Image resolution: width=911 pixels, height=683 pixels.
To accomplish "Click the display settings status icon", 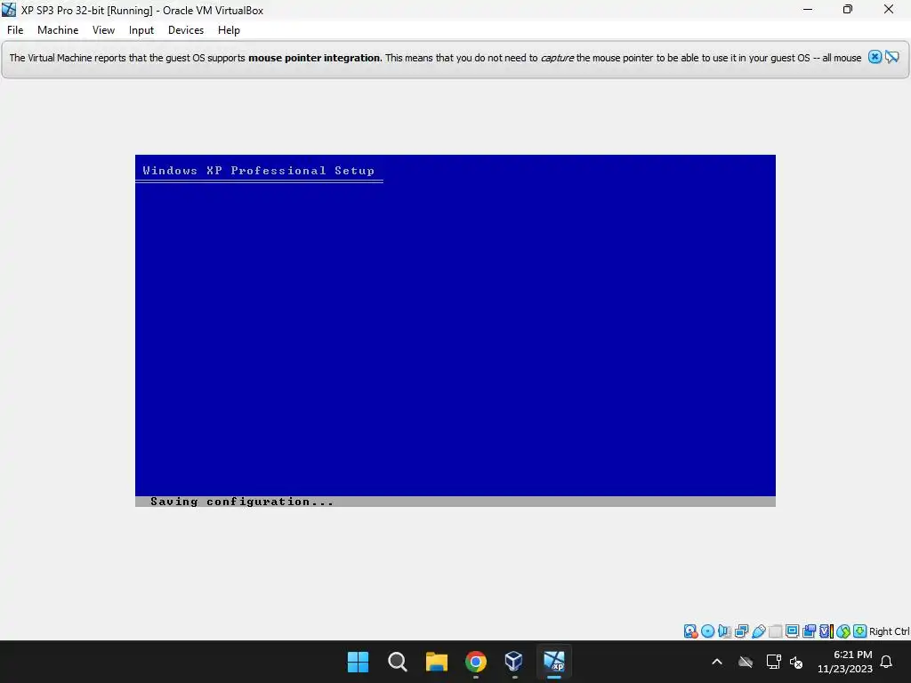I will tap(792, 631).
